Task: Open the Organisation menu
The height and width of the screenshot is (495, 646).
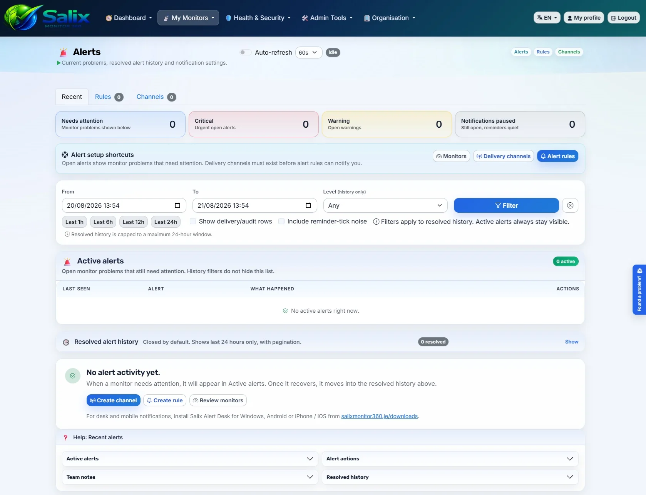Action: tap(390, 18)
